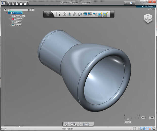The height and width of the screenshot is (131, 157).
Task: Select the Zoom magnifier tool
Action: pyautogui.click(x=75, y=124)
